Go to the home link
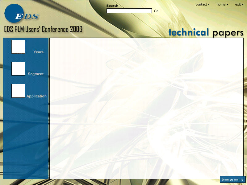The height and width of the screenshot is (185, 247). 221,5
